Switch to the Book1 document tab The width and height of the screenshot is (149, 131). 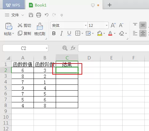click(64, 5)
